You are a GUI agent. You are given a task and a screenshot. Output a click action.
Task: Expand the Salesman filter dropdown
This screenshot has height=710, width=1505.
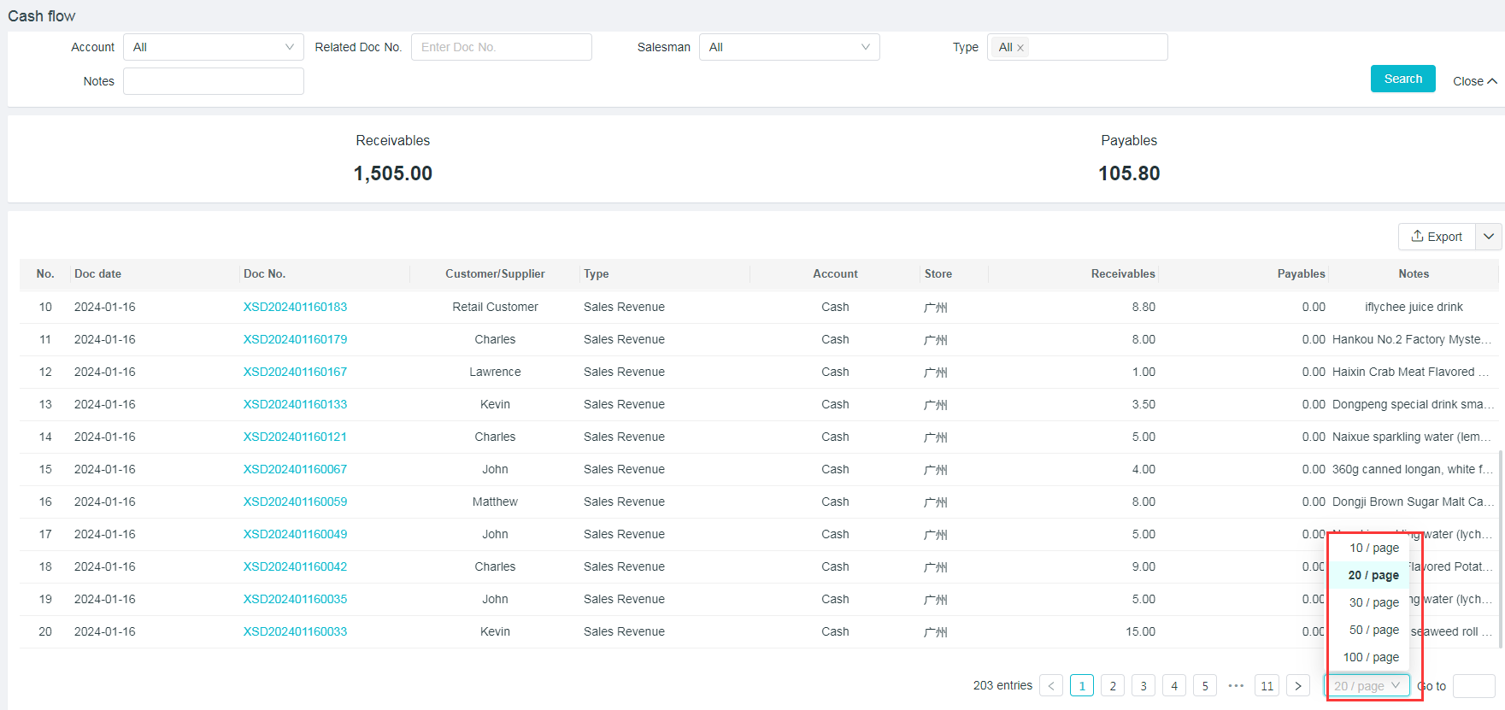(x=789, y=47)
